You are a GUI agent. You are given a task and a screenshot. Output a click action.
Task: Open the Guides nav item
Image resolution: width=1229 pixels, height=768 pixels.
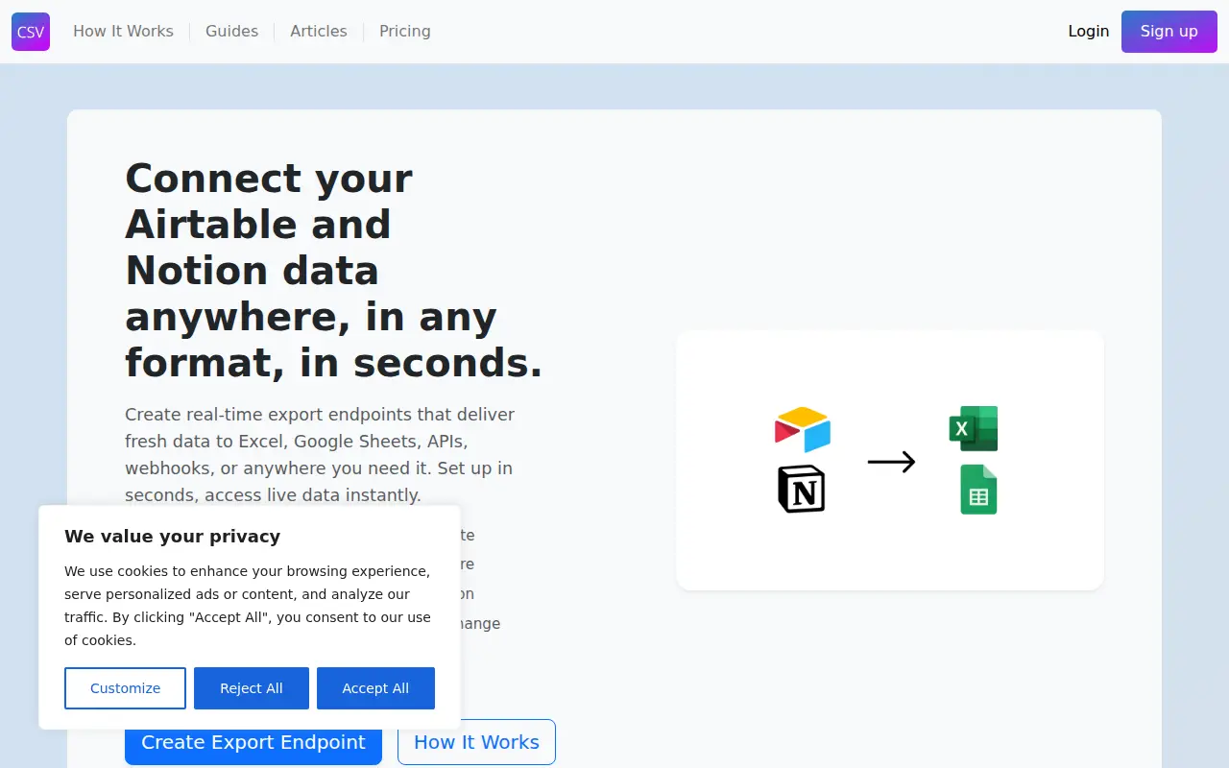coord(231,32)
